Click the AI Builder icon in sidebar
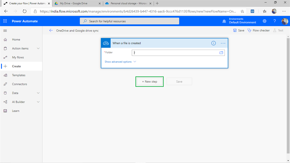Screen dimensions: 290x163 click(5, 102)
